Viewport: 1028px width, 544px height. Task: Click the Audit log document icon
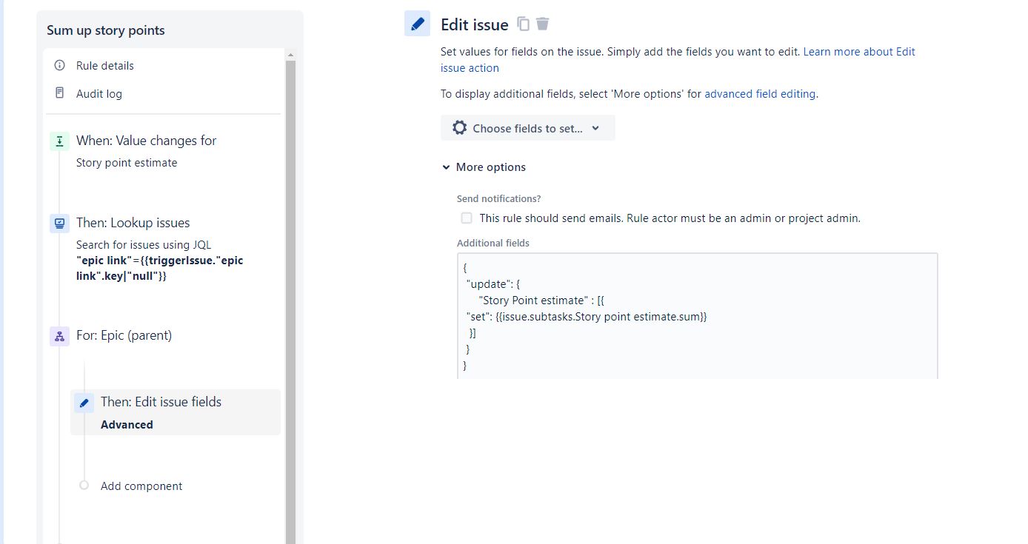[60, 93]
